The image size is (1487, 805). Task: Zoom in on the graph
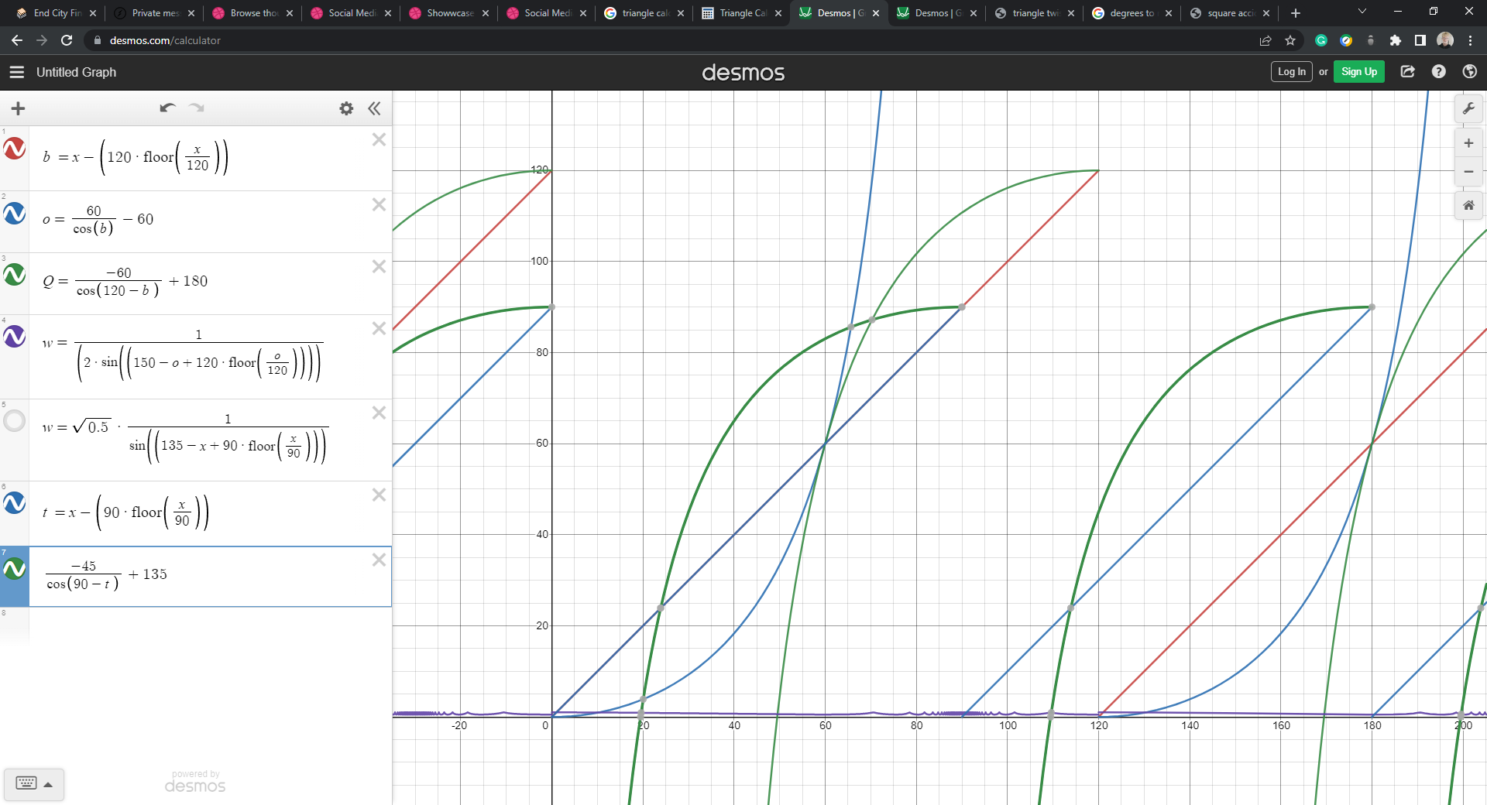(x=1468, y=143)
